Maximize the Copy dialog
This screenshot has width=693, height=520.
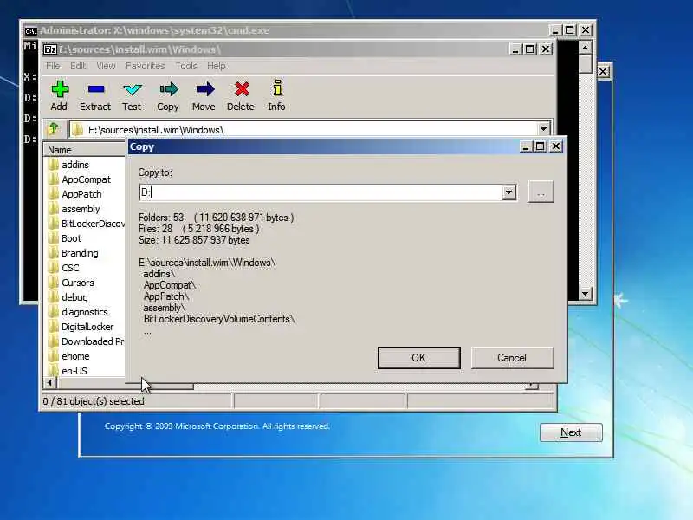[540, 146]
